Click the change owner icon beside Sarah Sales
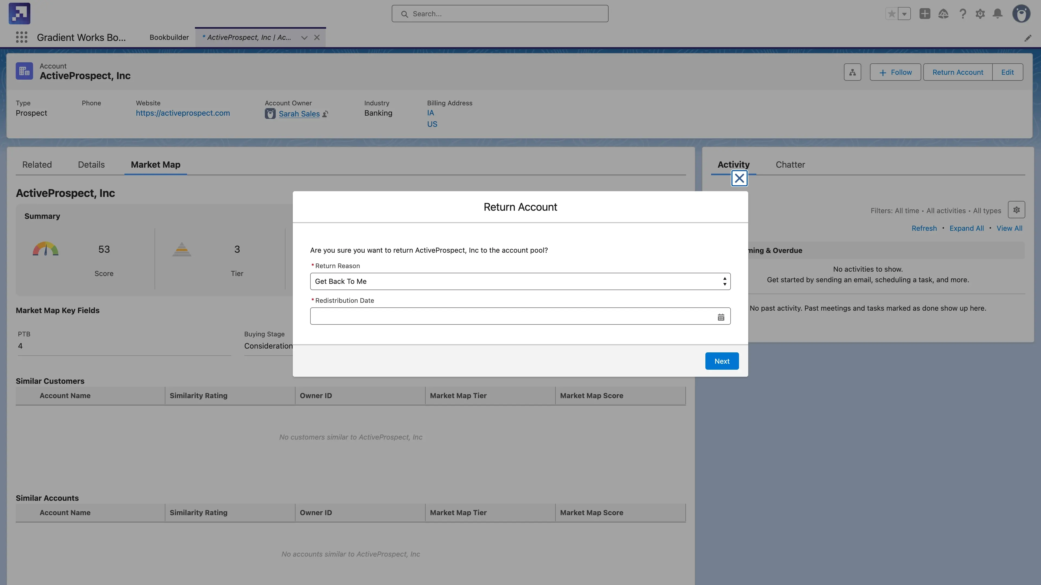1041x585 pixels. (x=325, y=114)
